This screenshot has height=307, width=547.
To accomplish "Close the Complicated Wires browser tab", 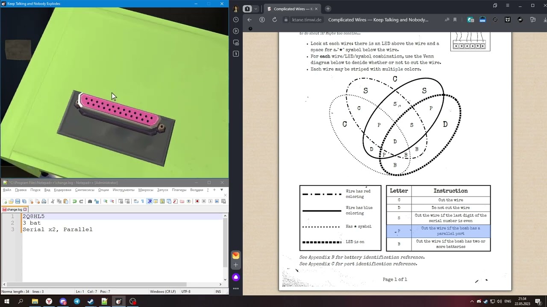I will pyautogui.click(x=316, y=9).
